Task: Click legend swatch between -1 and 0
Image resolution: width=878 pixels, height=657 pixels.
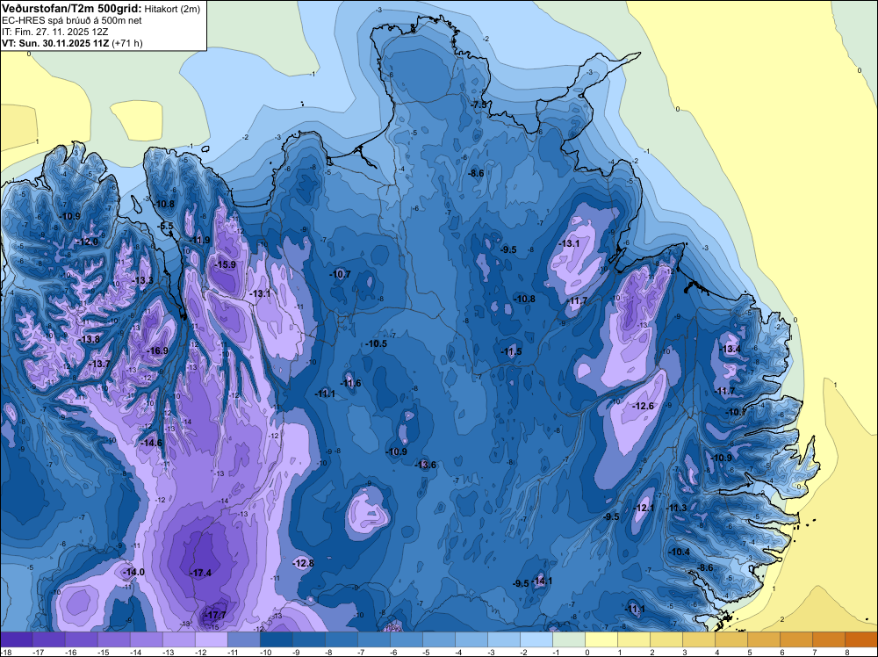Action: [x=569, y=639]
